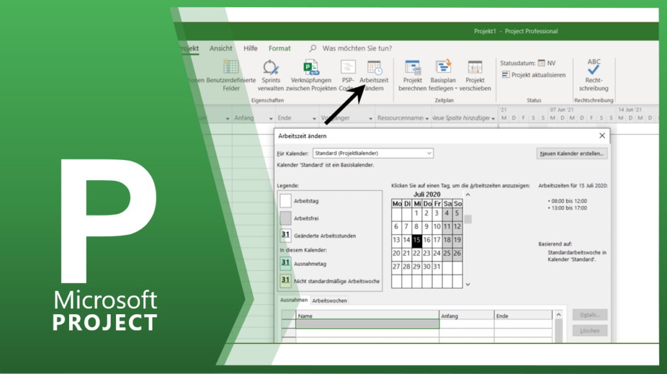Click Projekt aktualisieren
The height and width of the screenshot is (374, 667).
tap(534, 75)
